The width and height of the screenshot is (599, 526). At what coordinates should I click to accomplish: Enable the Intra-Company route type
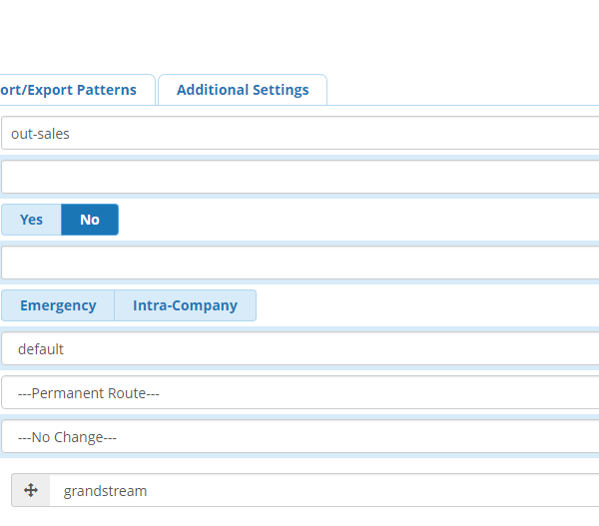(x=186, y=305)
